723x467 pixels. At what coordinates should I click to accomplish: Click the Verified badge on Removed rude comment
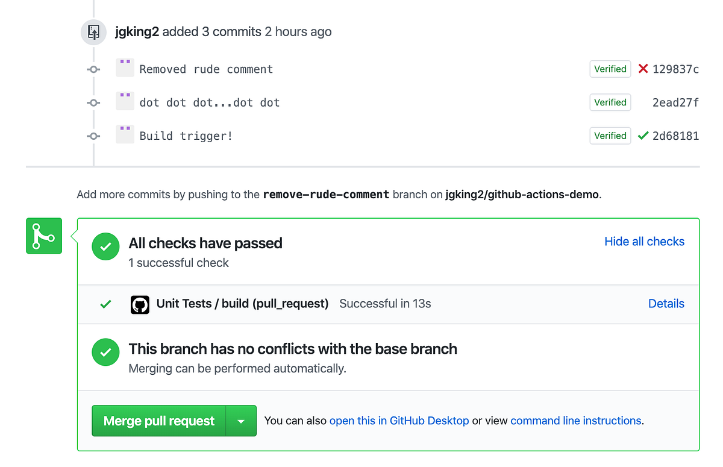click(x=610, y=69)
